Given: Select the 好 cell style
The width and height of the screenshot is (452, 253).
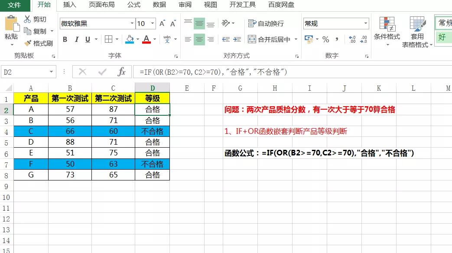Looking at the screenshot, I should click(x=443, y=37).
